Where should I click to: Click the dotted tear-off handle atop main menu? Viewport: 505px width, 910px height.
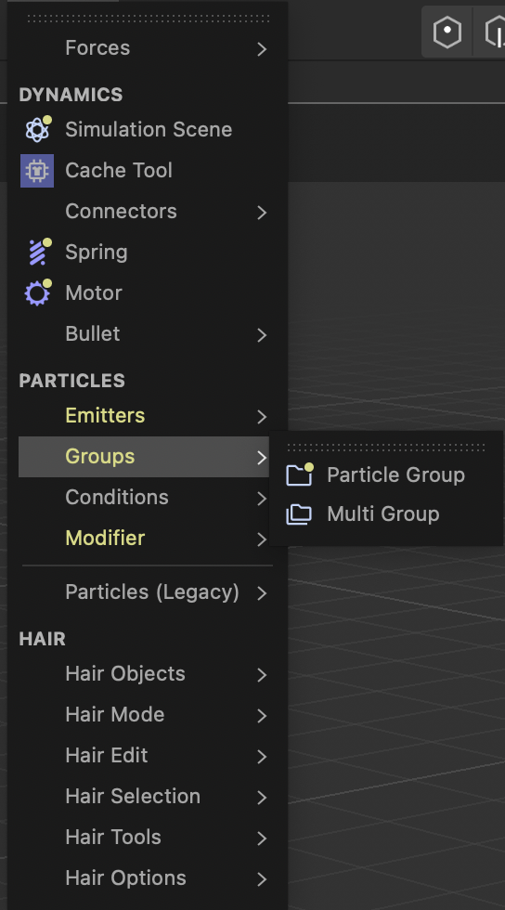(149, 19)
